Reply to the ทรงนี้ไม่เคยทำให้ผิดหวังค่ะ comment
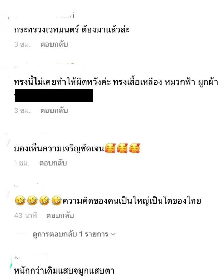The image size is (218, 277). click(54, 111)
